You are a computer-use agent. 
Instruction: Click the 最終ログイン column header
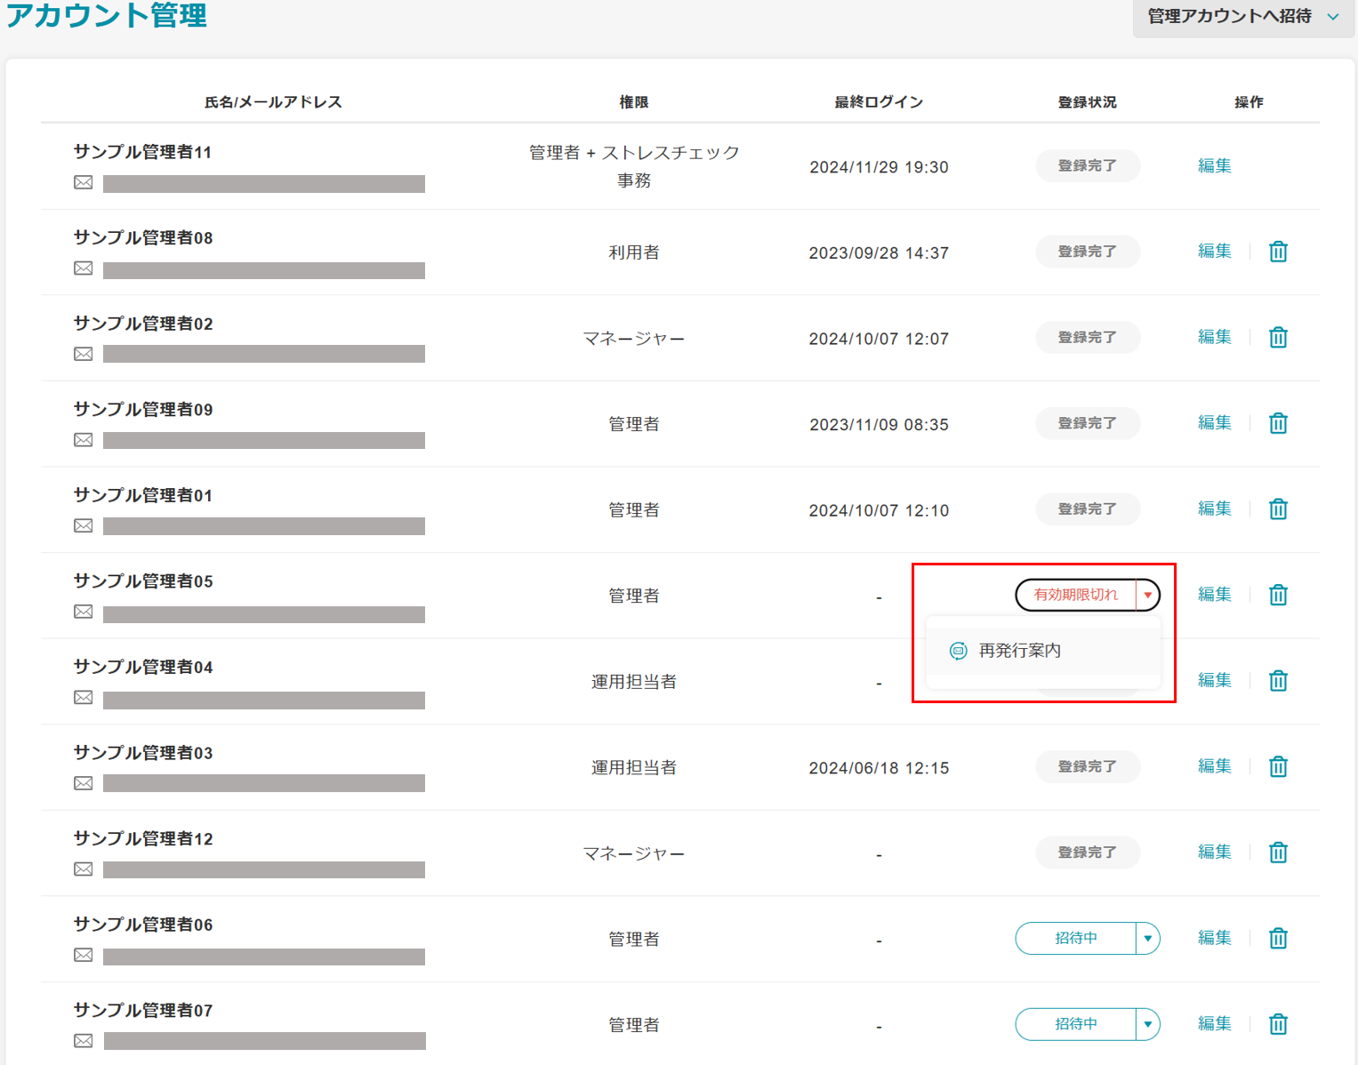(879, 102)
